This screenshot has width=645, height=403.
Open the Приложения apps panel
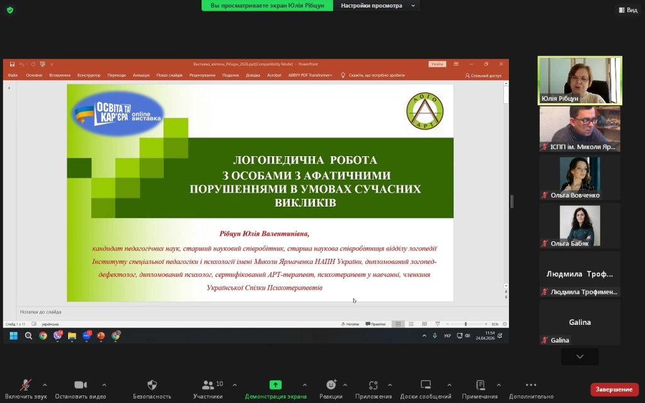coord(373,385)
